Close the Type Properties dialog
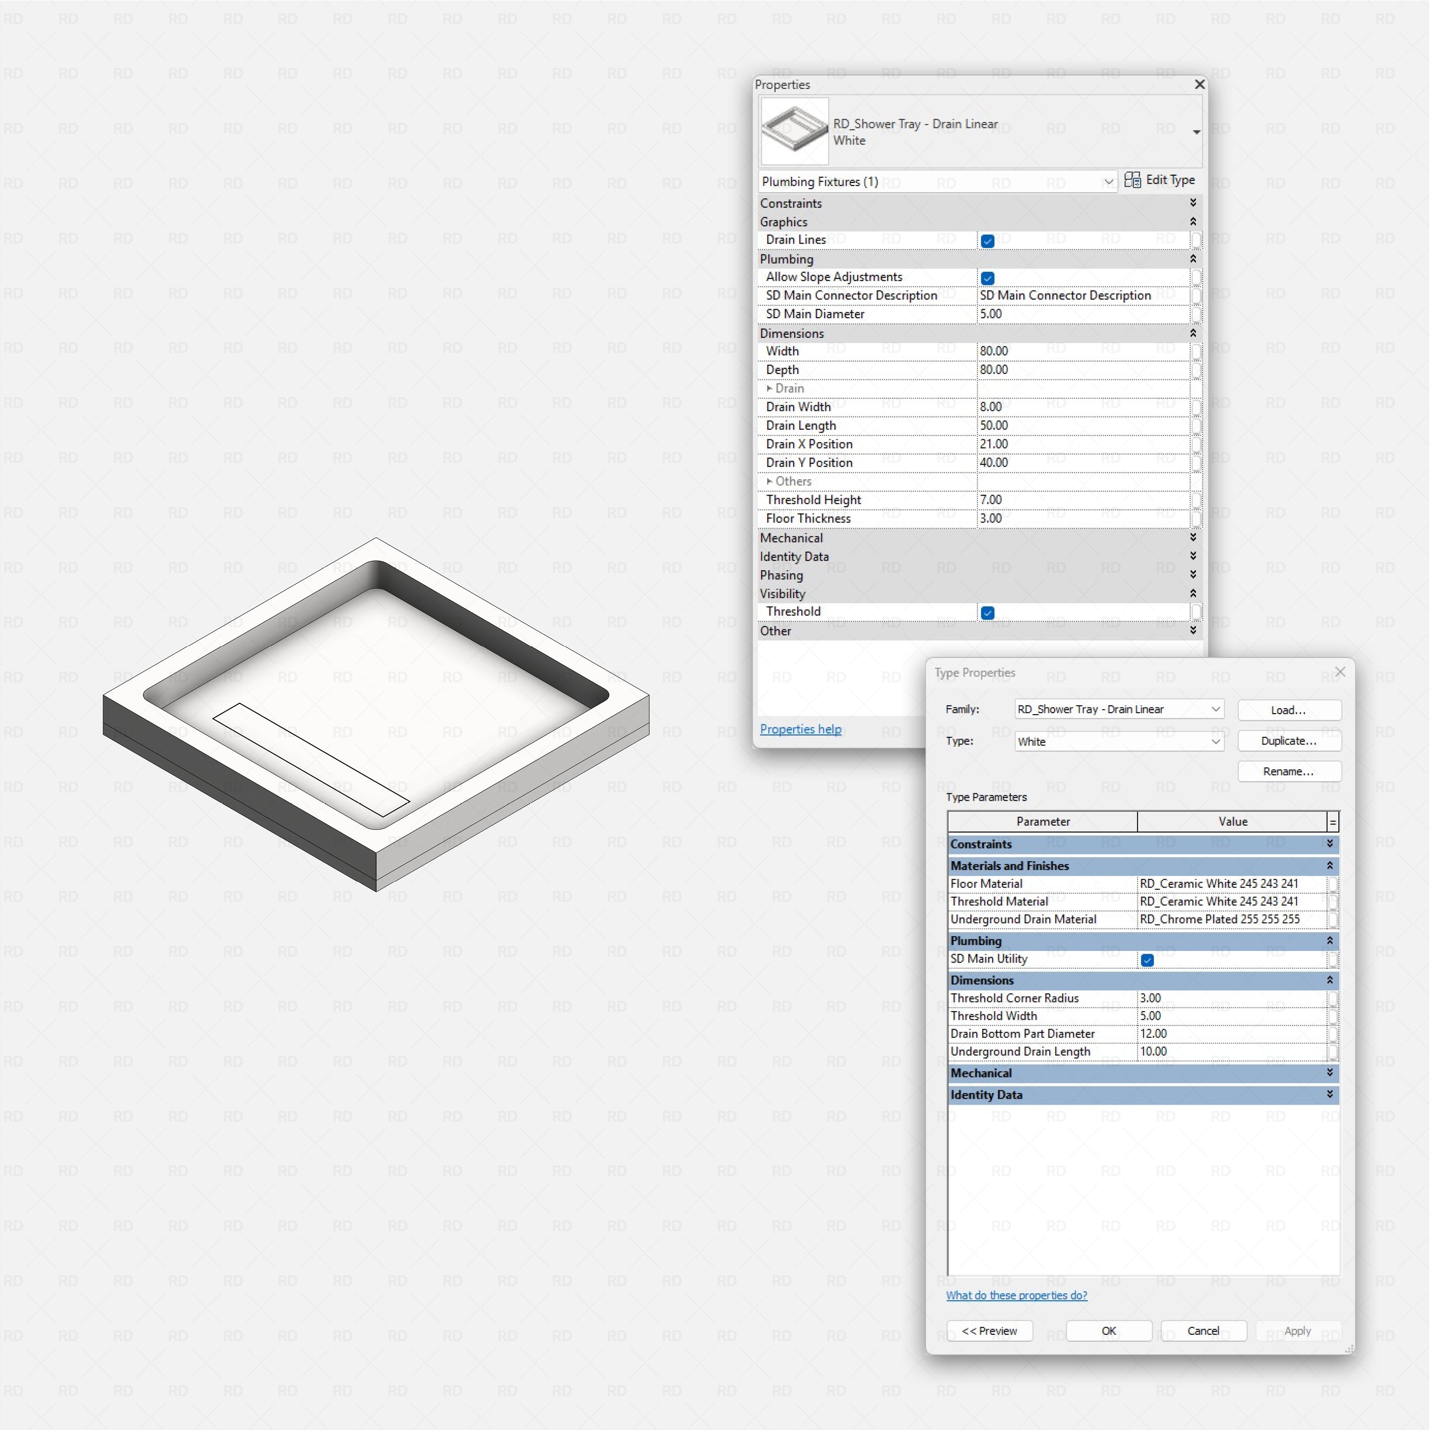This screenshot has width=1430, height=1430. pyautogui.click(x=1340, y=672)
